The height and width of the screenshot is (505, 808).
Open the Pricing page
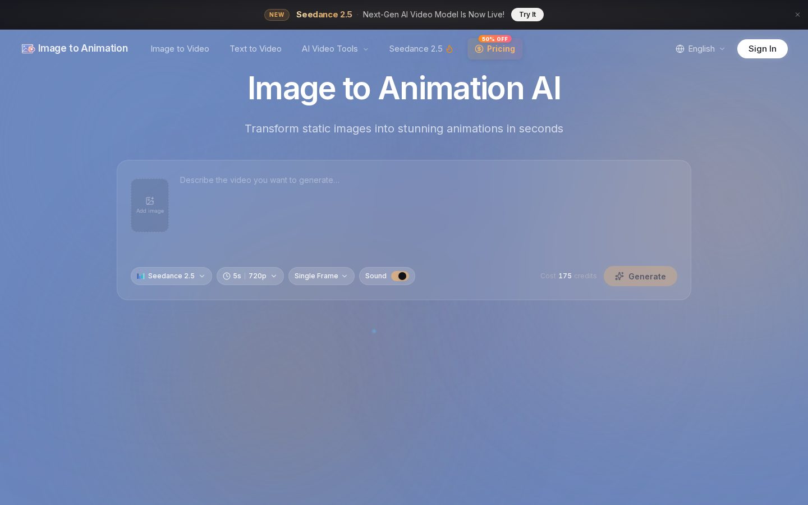tap(495, 49)
